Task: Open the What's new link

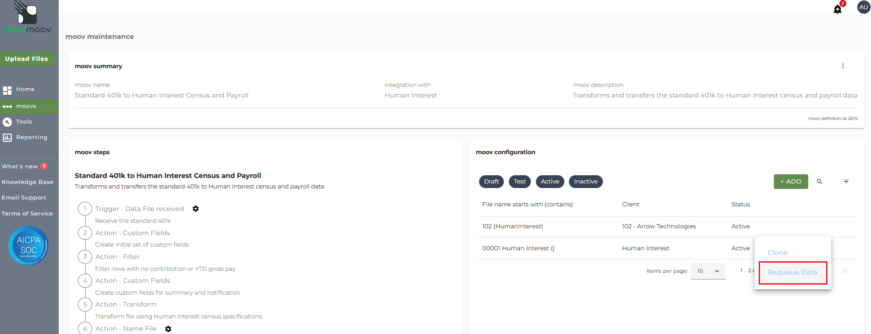Action: click(20, 167)
